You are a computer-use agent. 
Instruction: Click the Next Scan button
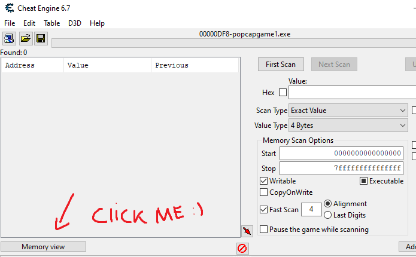(334, 65)
